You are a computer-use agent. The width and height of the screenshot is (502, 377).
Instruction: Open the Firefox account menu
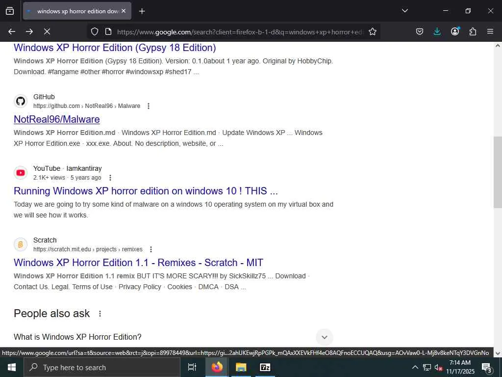(x=455, y=31)
